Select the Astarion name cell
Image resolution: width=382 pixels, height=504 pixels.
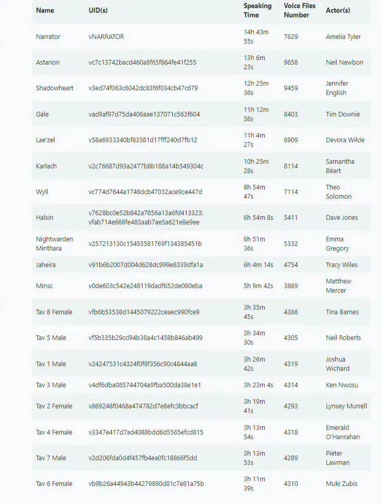[48, 62]
